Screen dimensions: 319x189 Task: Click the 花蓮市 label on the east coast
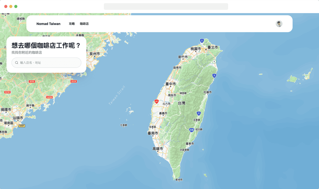[207, 92]
